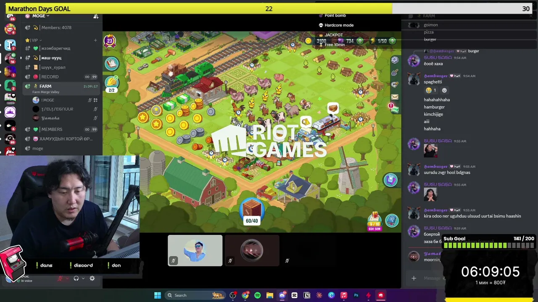
Task: Invite people to the MOGE server
Action: (96, 16)
